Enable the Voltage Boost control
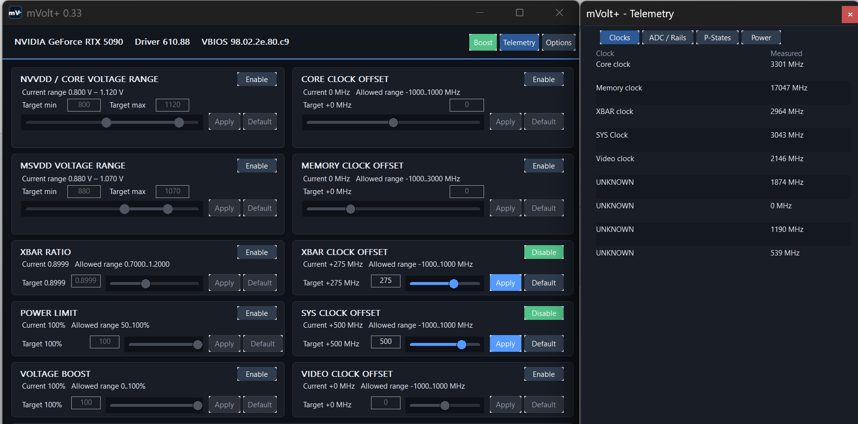The image size is (858, 424). [257, 374]
